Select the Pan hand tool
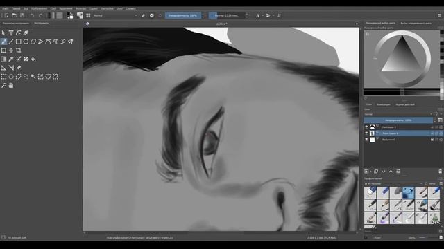444x249 pixels. point(11,85)
